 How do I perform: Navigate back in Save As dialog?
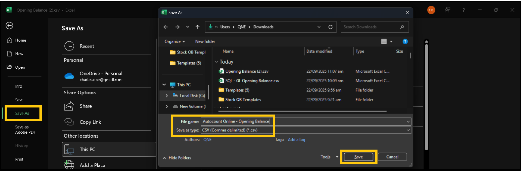coord(166,27)
